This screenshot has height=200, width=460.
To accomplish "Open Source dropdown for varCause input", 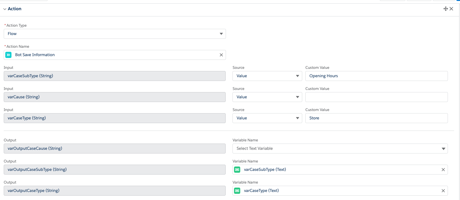I will [x=267, y=97].
